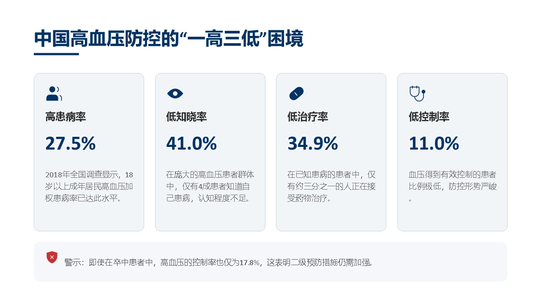Click the red shield warning icon
Image resolution: width=541 pixels, height=304 pixels.
point(52,257)
